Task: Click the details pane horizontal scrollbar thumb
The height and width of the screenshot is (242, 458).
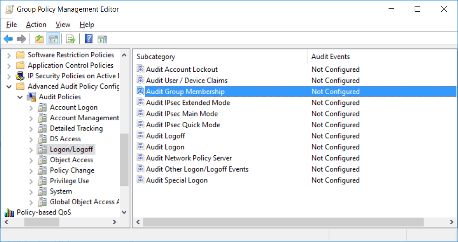Action: [283, 222]
